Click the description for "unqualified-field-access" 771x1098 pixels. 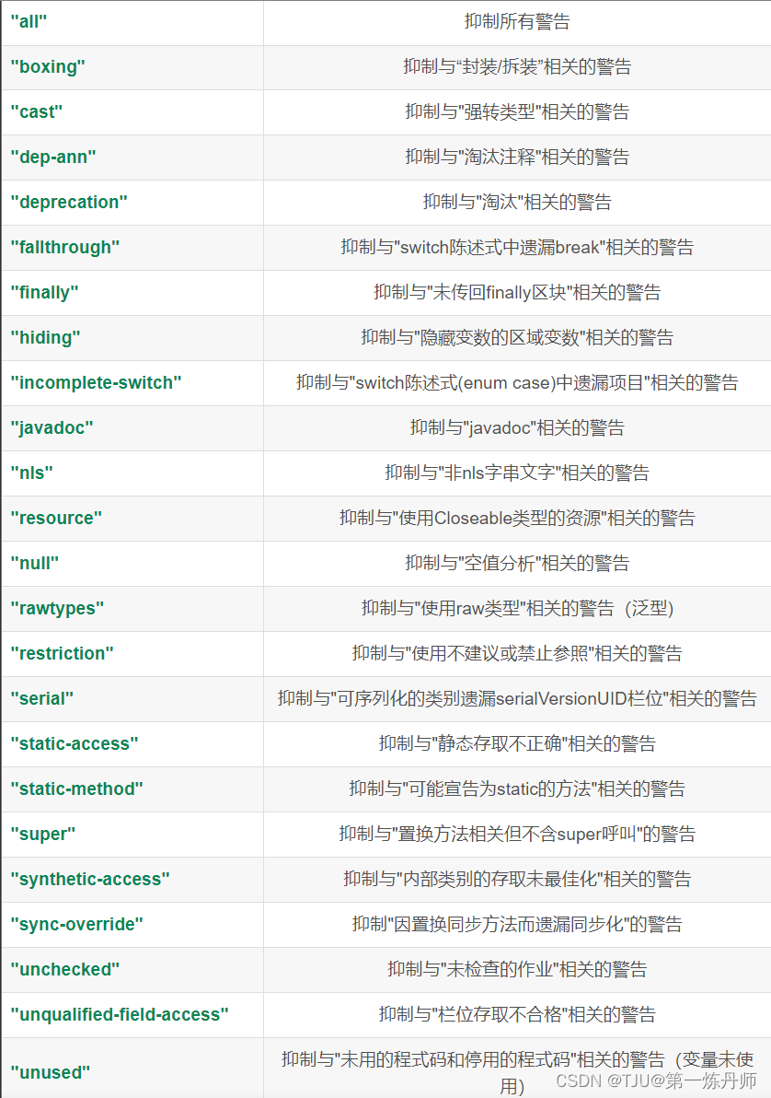coord(517,1015)
